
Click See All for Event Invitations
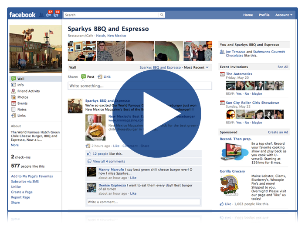coord(283,67)
